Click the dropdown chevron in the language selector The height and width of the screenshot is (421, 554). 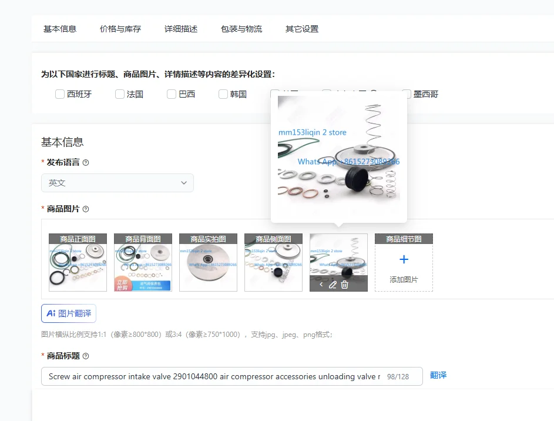184,183
